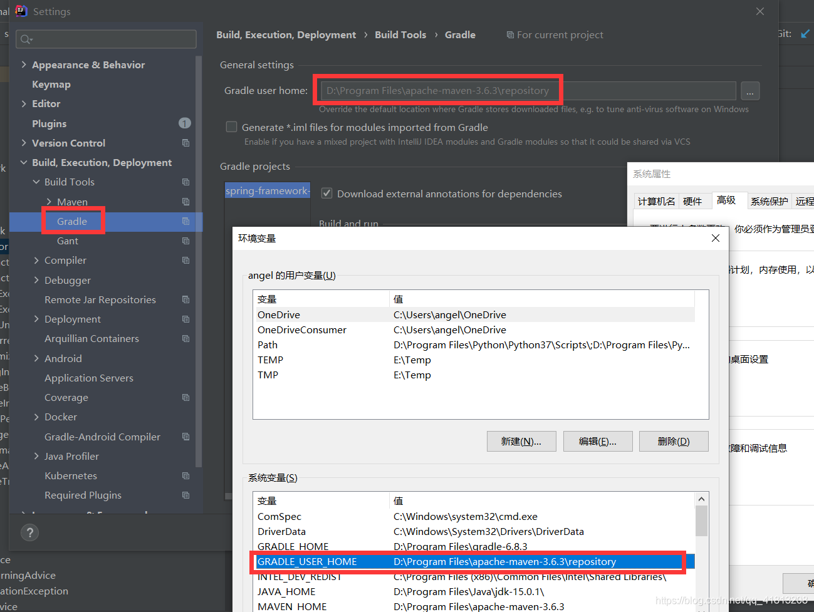Click the Gradle user home path field
Viewport: 814px width, 612px height.
pos(528,91)
